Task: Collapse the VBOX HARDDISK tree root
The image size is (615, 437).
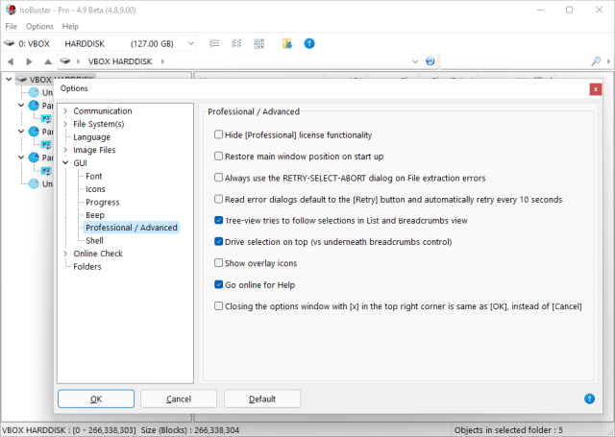Action: coord(9,80)
